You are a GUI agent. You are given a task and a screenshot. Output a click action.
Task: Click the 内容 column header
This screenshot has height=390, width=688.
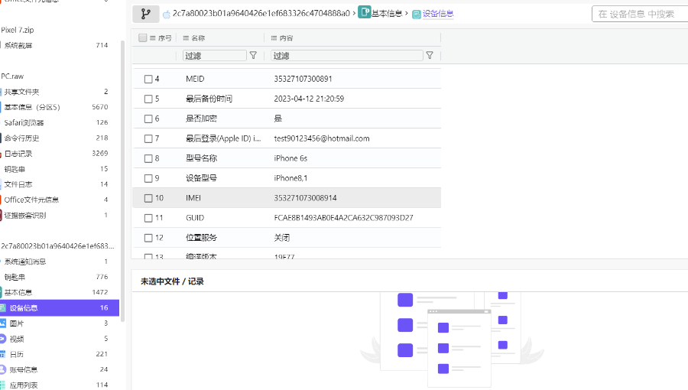click(286, 38)
